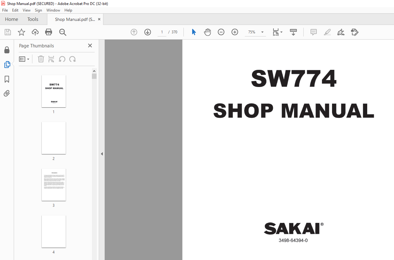This screenshot has width=394, height=260.
Task: Click the document number 3498-64394-0
Action: coord(293,240)
